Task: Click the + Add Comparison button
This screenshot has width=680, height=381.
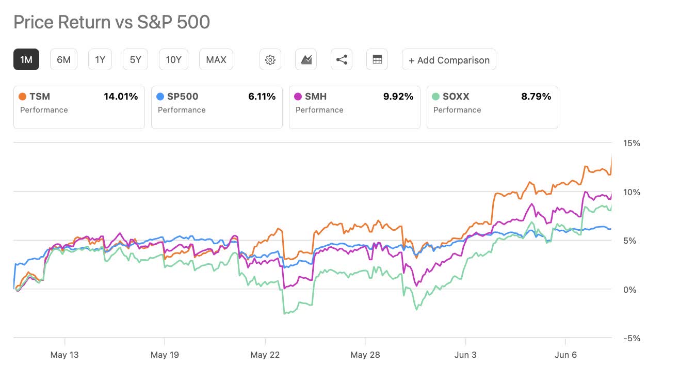Action: [449, 60]
